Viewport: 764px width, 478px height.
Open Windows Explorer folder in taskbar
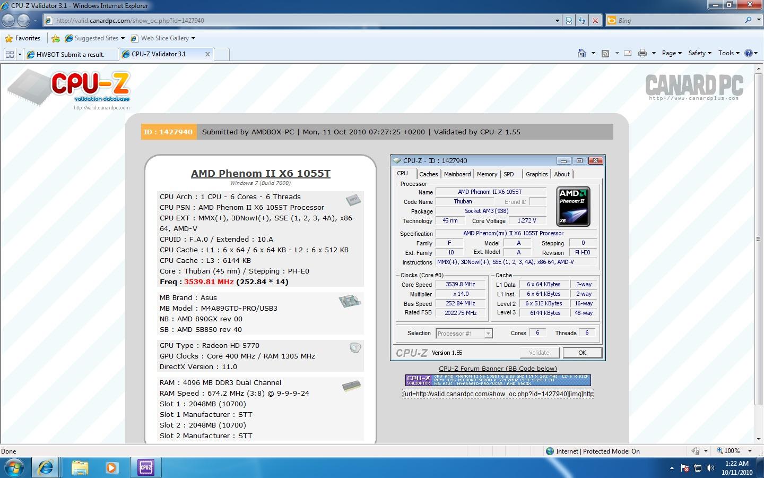tap(80, 468)
